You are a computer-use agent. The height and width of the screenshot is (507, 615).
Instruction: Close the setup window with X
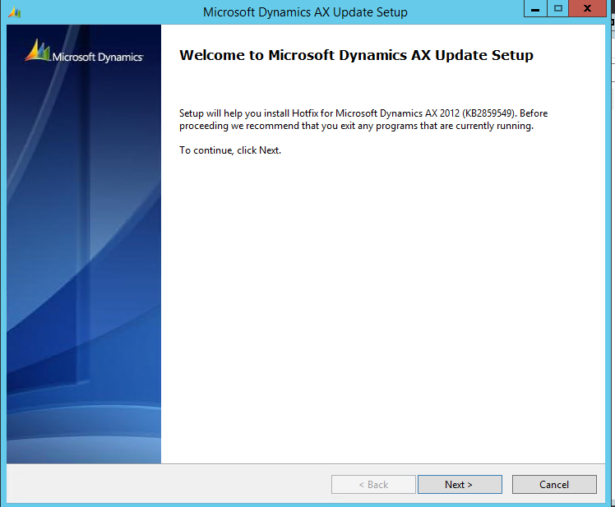click(587, 8)
